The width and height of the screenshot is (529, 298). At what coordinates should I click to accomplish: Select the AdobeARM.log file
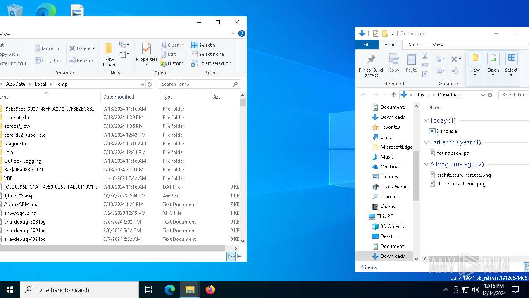tap(21, 204)
